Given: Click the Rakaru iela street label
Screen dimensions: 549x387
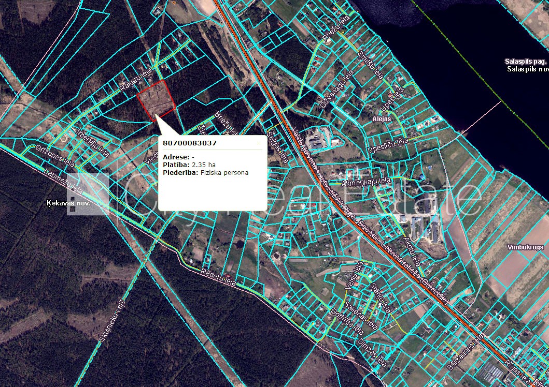Looking at the screenshot, I should click(x=136, y=81).
